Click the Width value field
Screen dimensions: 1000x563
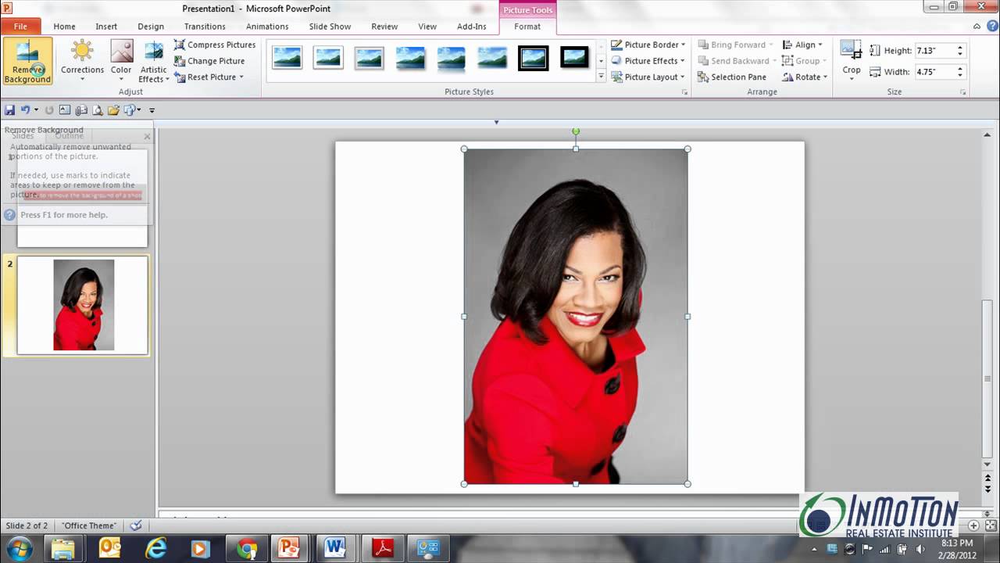point(934,72)
